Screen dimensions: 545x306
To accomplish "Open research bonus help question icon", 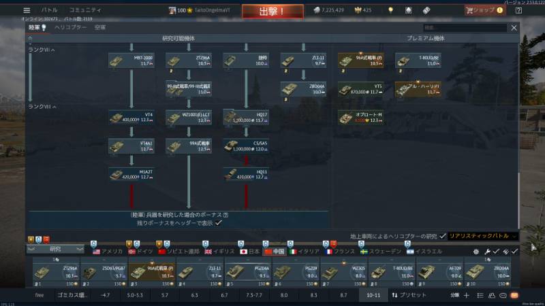I will tap(225, 215).
